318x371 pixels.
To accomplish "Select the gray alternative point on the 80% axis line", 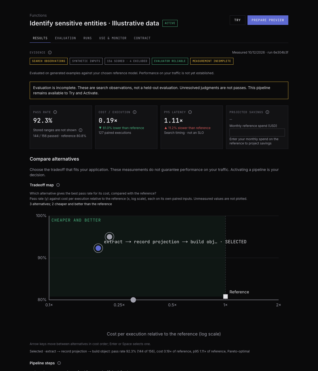I will pyautogui.click(x=133, y=300).
